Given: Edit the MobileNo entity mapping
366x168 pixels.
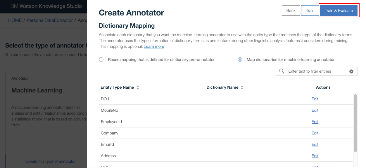Looking at the screenshot, I should (315, 110).
